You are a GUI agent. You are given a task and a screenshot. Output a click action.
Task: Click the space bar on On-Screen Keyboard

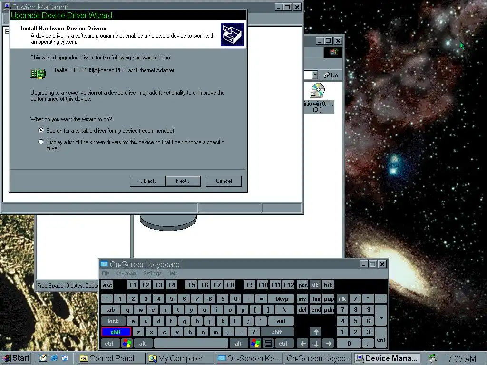pos(191,343)
